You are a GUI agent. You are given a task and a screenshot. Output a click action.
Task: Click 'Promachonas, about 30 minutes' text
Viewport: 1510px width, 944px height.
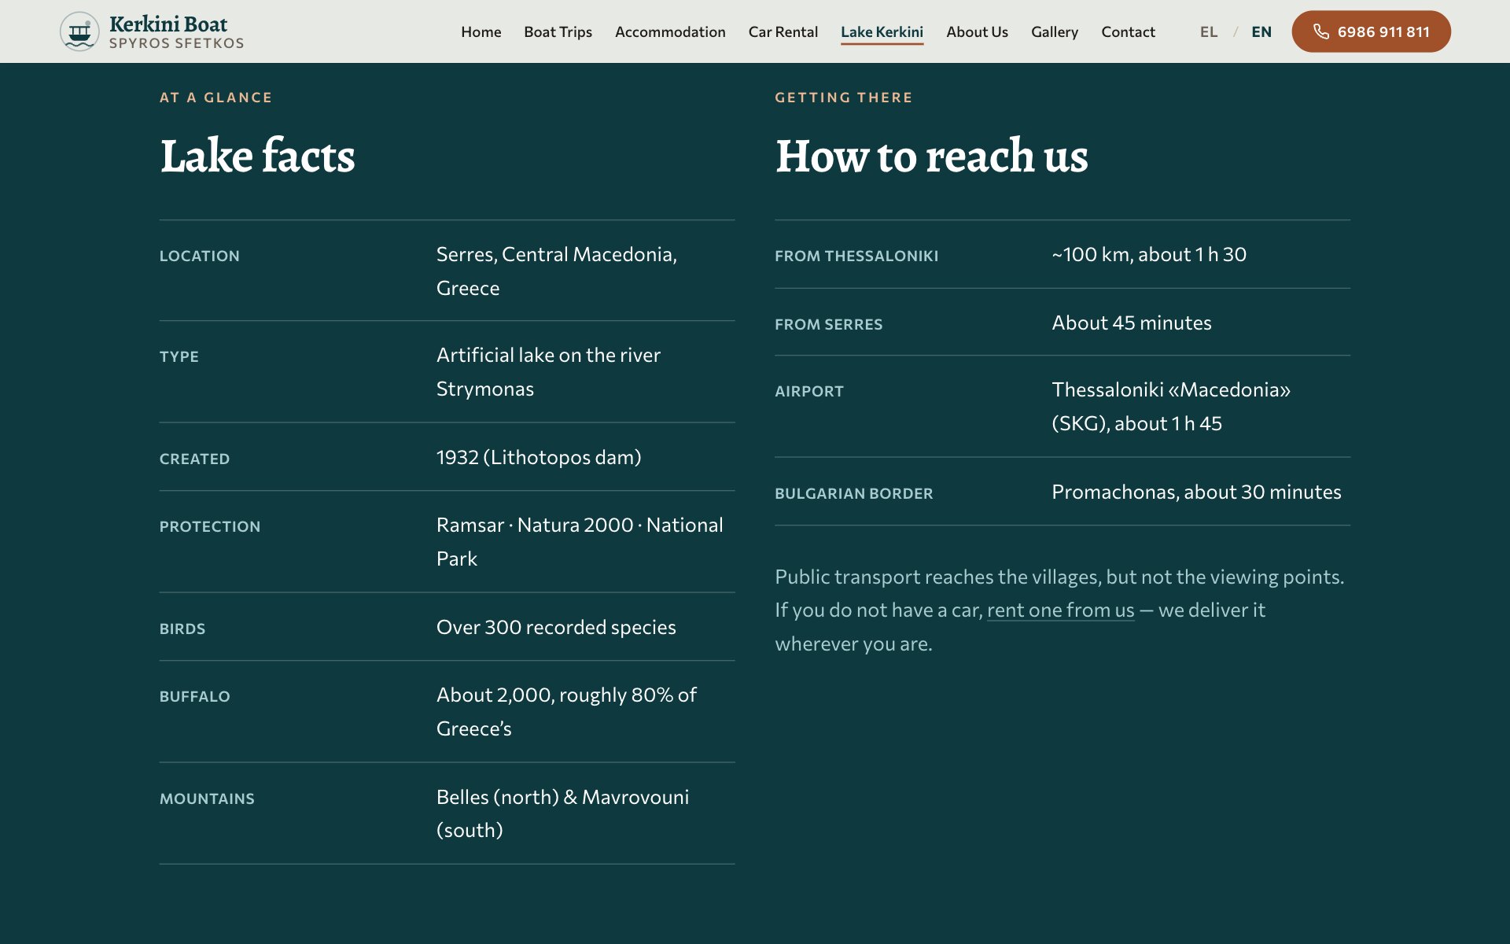1196,492
